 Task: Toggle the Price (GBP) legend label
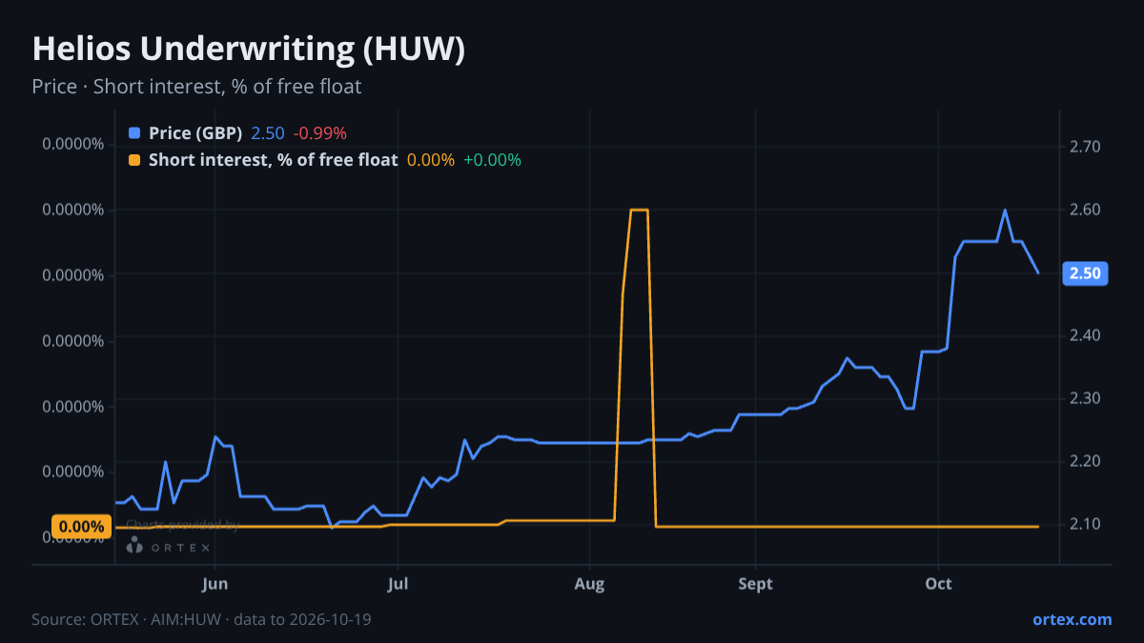(195, 133)
